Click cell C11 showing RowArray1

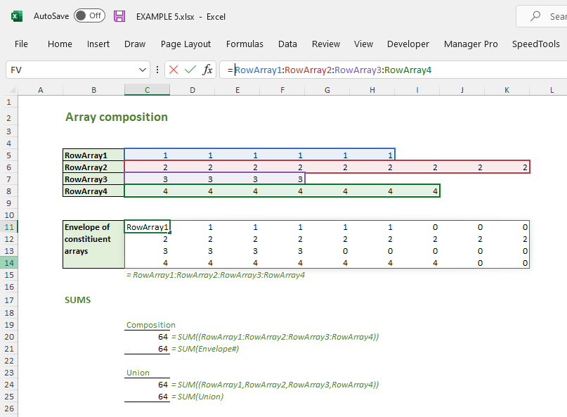147,227
